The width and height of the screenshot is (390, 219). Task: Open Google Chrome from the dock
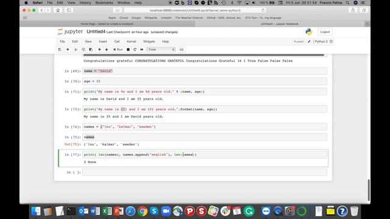[142, 211]
